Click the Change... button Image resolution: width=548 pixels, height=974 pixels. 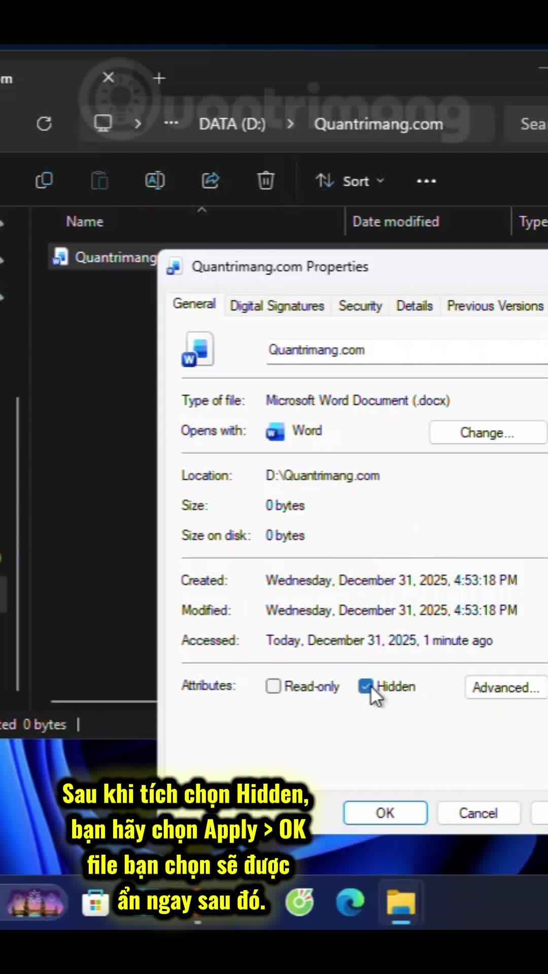[x=487, y=433]
